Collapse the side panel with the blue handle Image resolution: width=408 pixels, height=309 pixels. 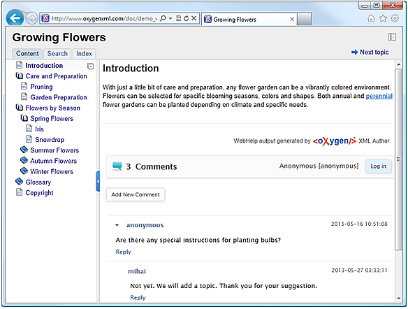pyautogui.click(x=98, y=182)
